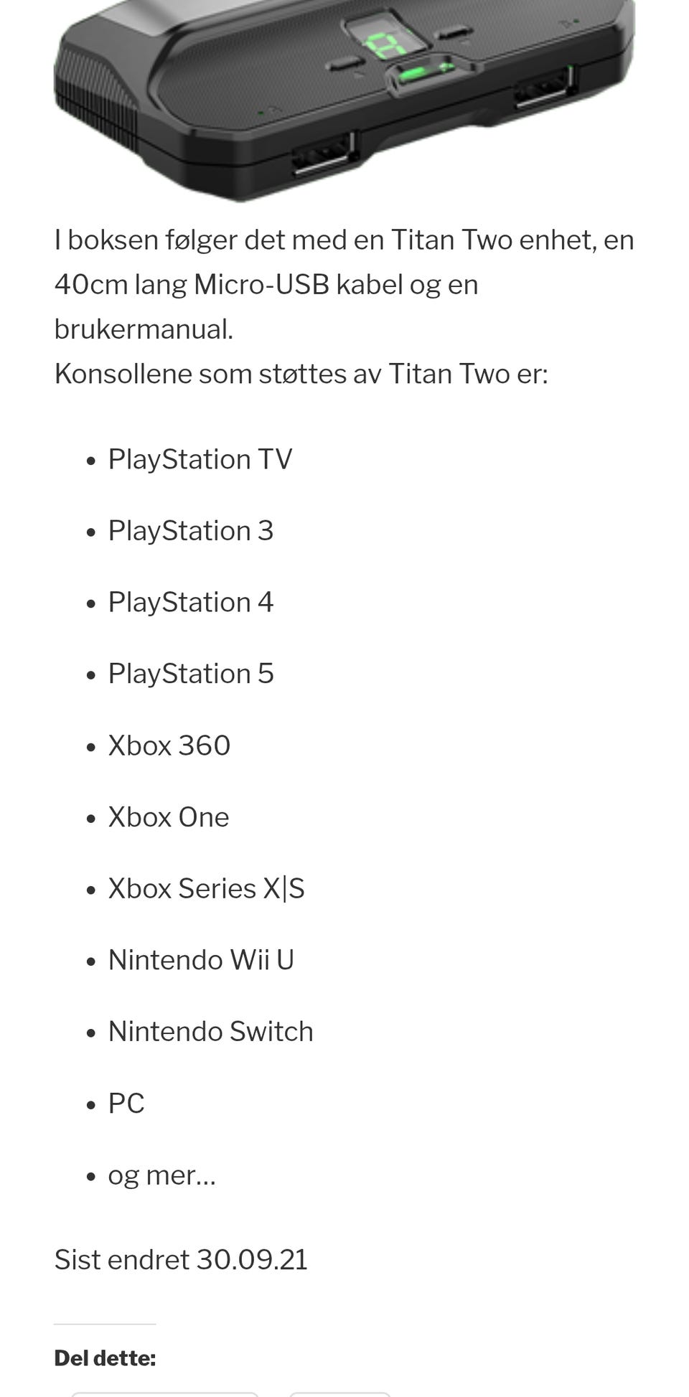Select the PlayStation 3 list item
Viewport: 689px width, 1397px height.
(191, 531)
